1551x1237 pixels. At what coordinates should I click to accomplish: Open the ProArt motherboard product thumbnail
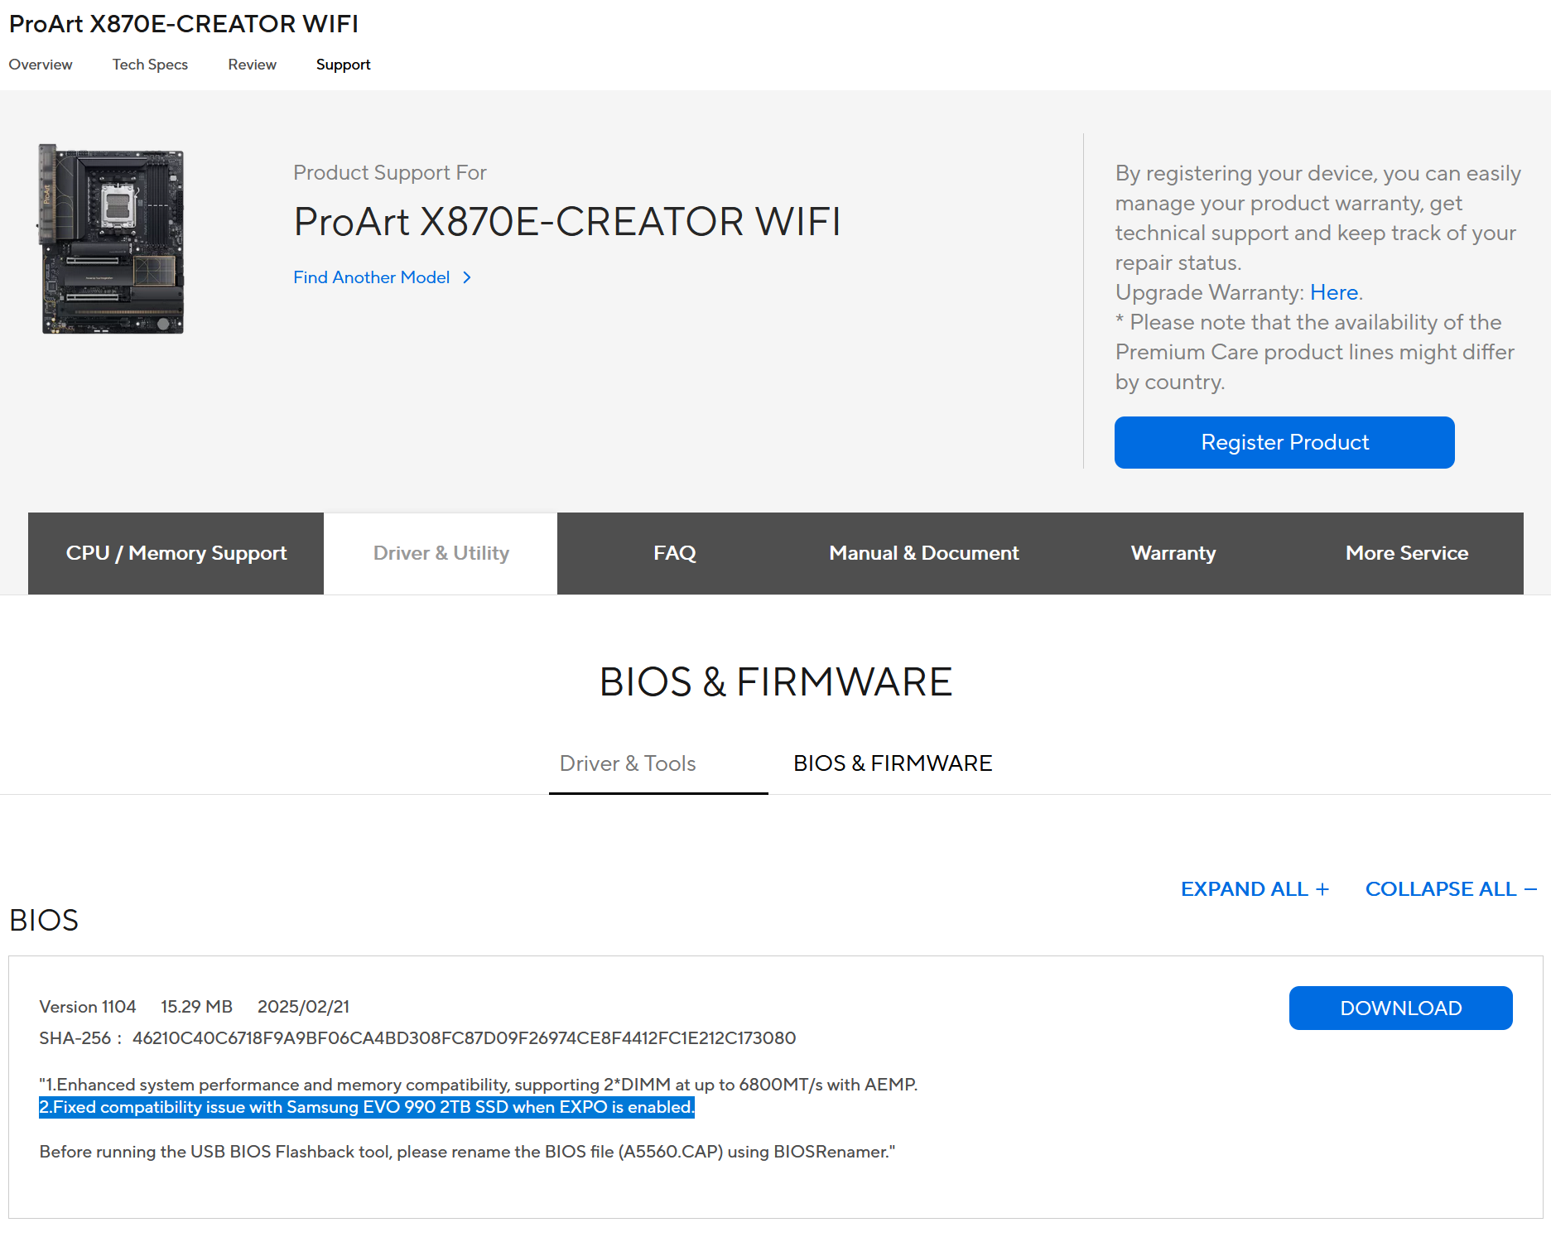click(x=113, y=239)
